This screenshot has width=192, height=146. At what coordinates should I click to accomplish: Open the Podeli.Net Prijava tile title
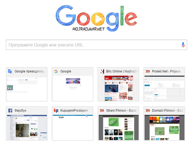point(166,71)
